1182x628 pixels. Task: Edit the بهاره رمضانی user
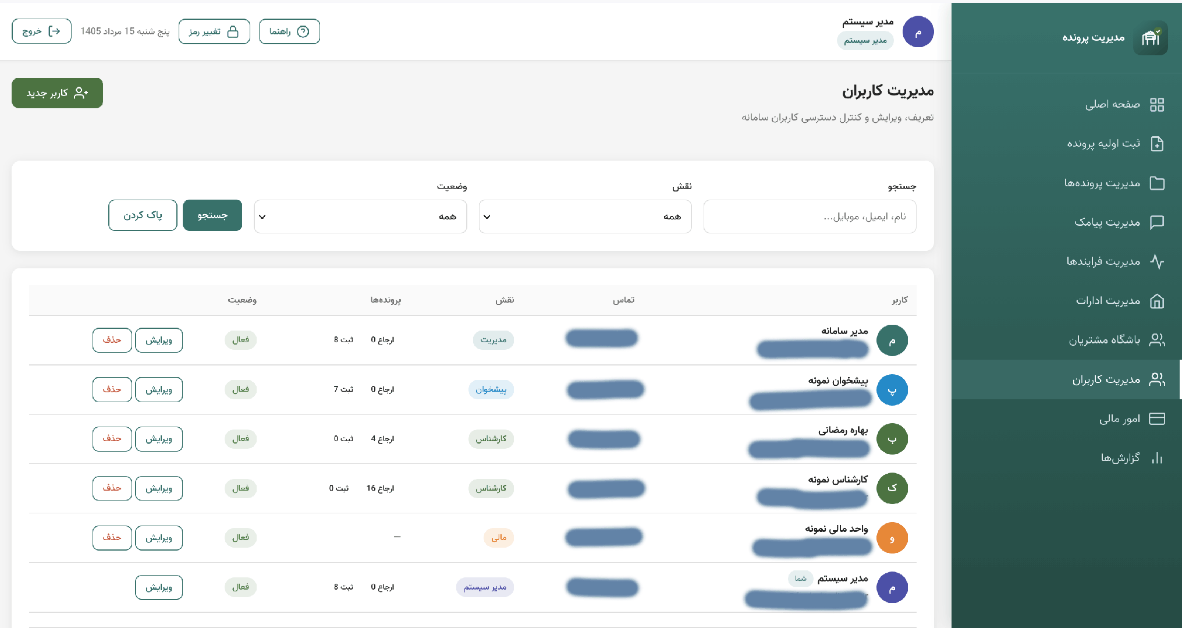point(159,439)
